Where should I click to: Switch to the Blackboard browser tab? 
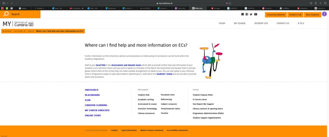(x=111, y=8)
